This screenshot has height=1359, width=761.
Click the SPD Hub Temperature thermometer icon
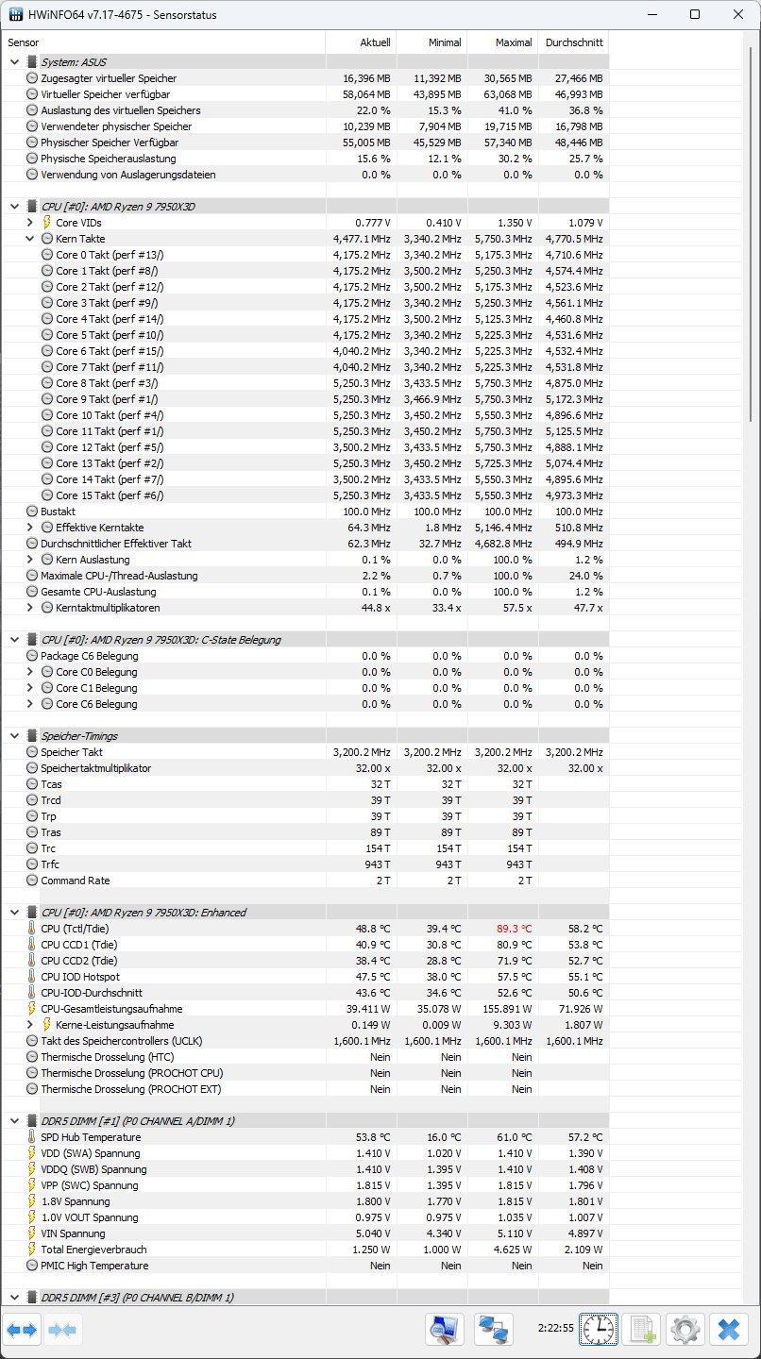32,1137
